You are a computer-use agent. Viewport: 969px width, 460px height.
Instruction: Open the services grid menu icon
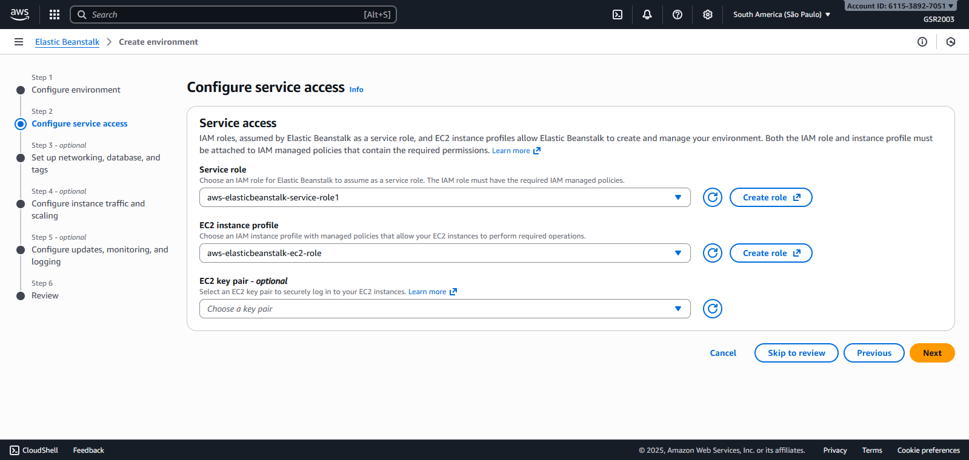(55, 15)
